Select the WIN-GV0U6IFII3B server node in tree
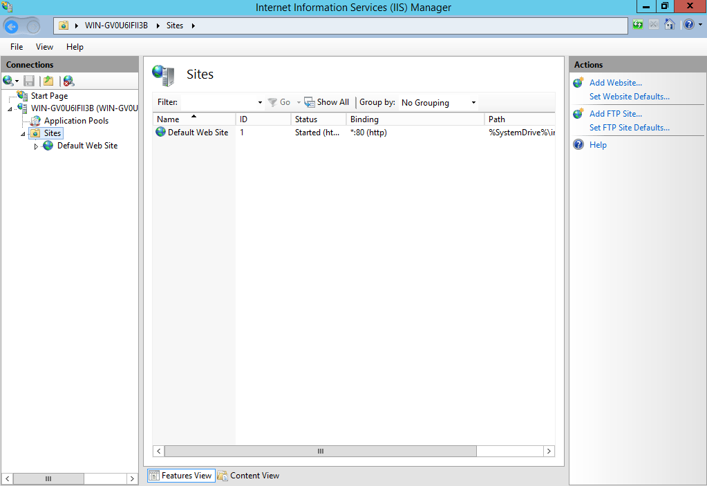This screenshot has width=707, height=486. [x=84, y=108]
